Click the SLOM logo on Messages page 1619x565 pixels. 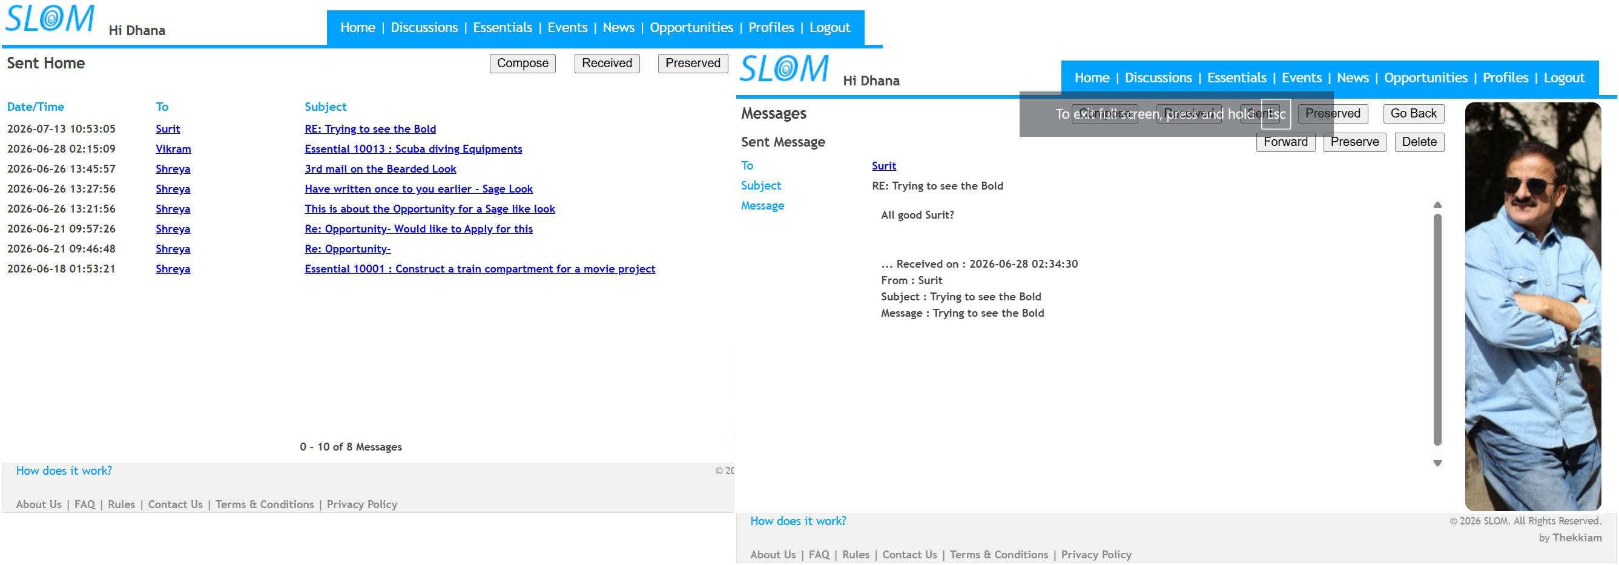point(784,68)
